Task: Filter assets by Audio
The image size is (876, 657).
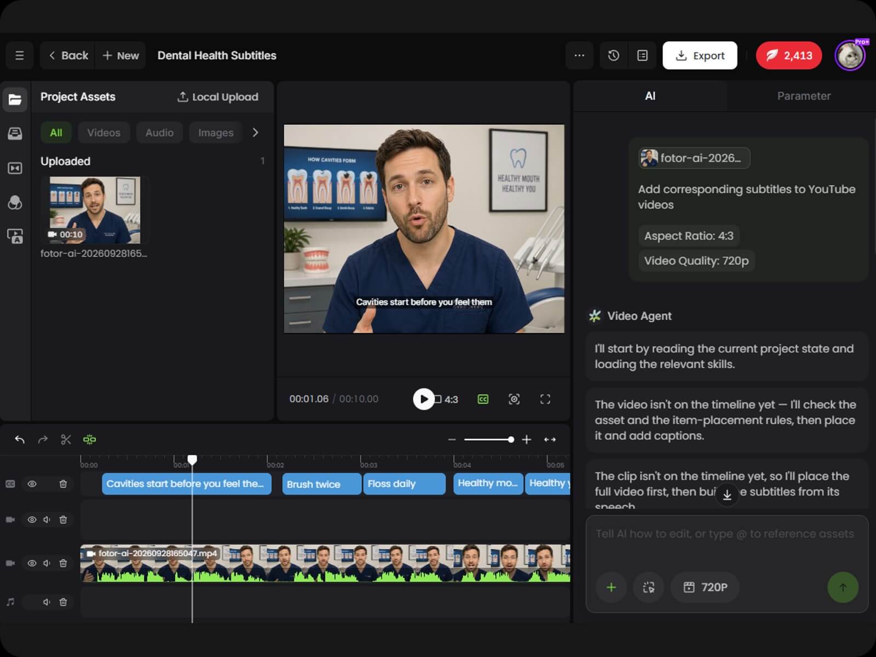Action: tap(159, 132)
